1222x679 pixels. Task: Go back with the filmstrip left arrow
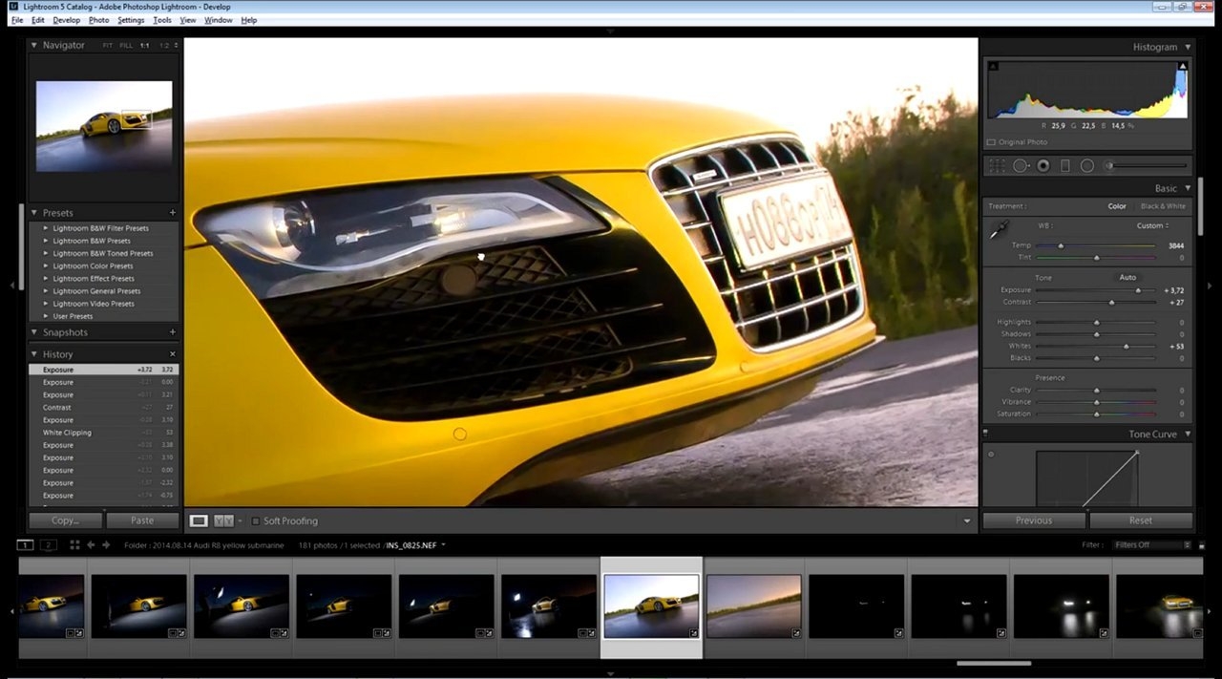91,545
